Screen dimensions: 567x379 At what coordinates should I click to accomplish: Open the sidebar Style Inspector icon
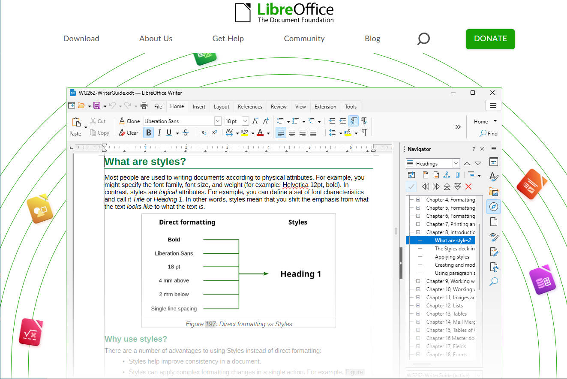[494, 237]
